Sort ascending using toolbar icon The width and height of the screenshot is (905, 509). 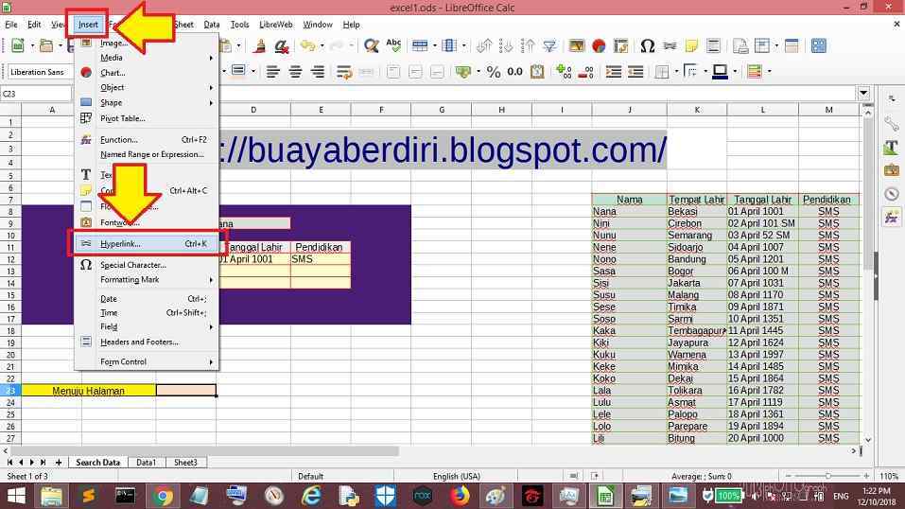pyautogui.click(x=506, y=45)
